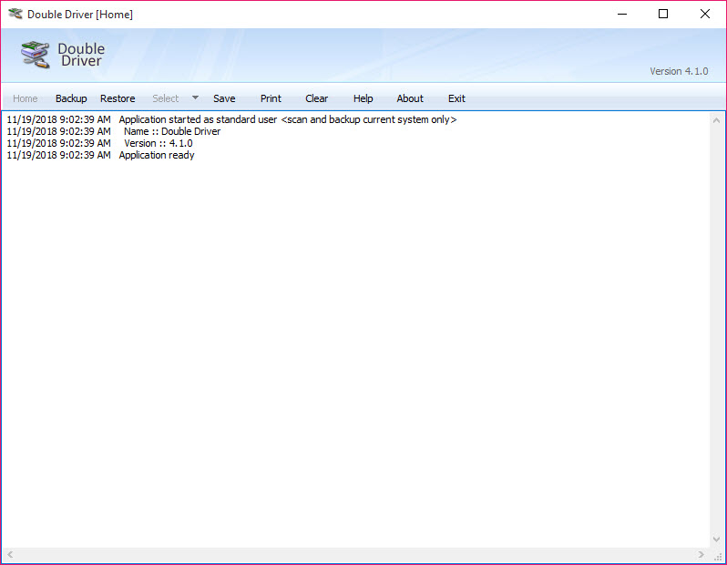Image resolution: width=727 pixels, height=565 pixels.
Task: Clear the log window contents
Action: coord(317,98)
